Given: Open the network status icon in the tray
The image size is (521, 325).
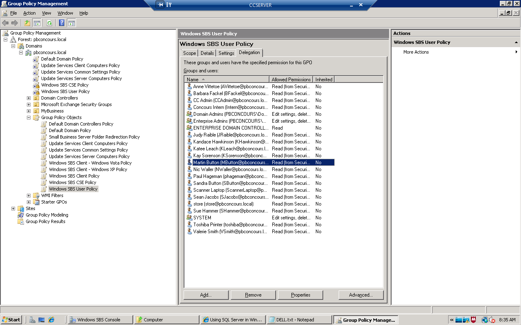Looking at the screenshot, I should (484, 320).
